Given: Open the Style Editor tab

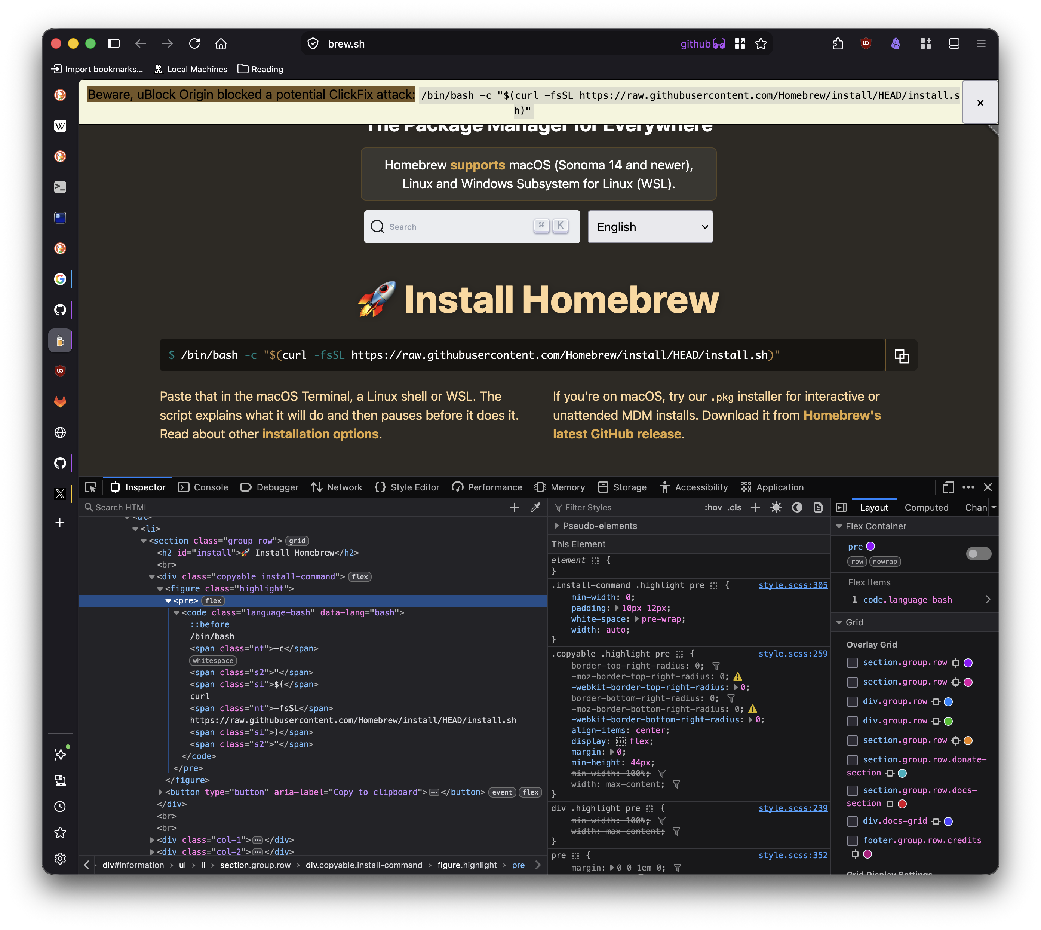Looking at the screenshot, I should [x=407, y=487].
